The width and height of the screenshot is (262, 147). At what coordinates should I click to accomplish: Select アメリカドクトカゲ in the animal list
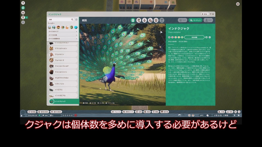(63, 66)
